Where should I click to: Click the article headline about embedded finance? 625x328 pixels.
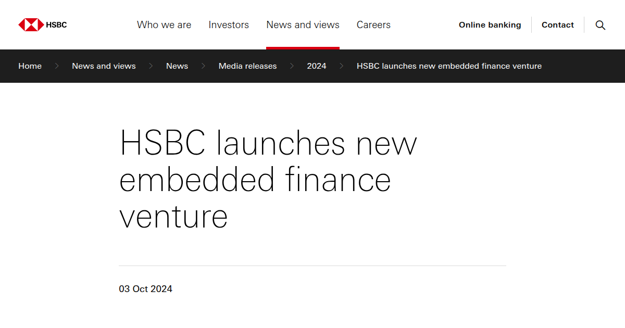point(268,180)
